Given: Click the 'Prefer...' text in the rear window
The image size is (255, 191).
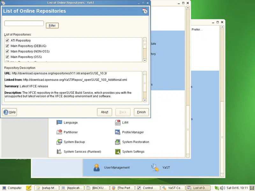Looking at the screenshot, I should pos(197,30).
